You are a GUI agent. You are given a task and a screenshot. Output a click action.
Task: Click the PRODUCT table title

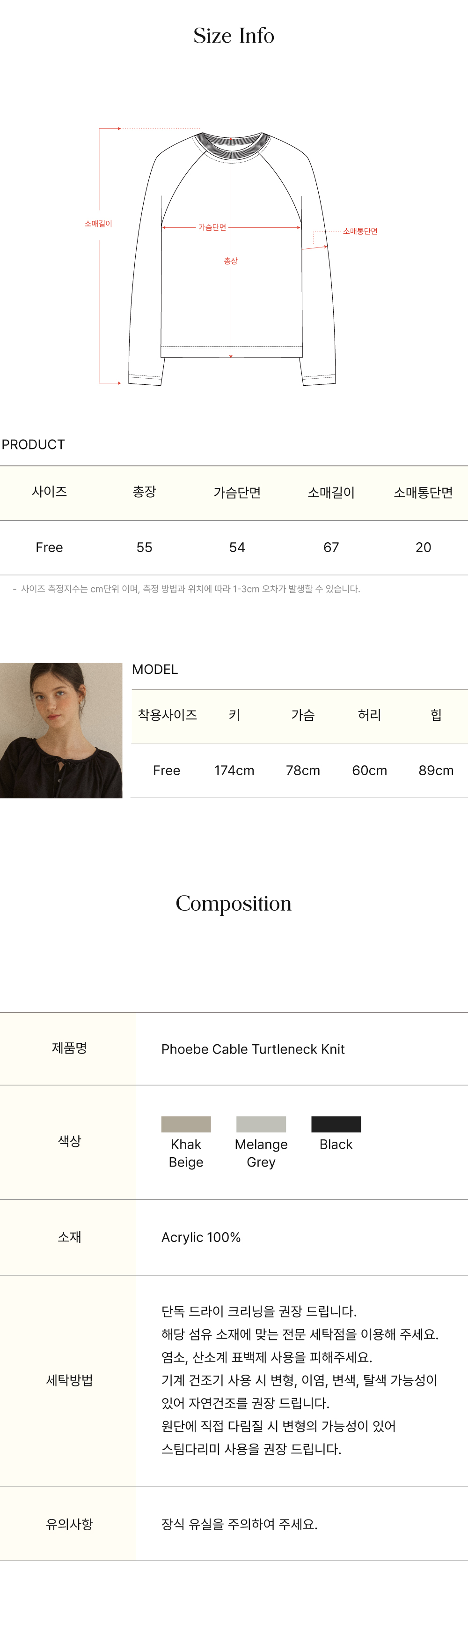pos(33,444)
